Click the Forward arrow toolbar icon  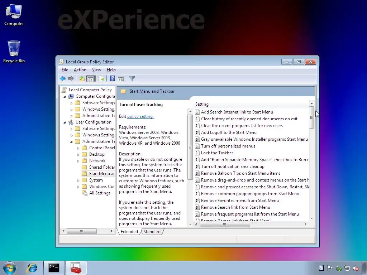point(71,78)
